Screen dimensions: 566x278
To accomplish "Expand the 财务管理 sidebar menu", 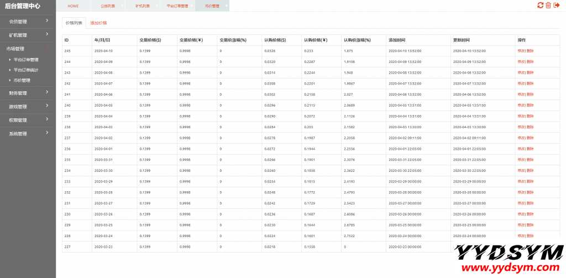I will (28, 93).
